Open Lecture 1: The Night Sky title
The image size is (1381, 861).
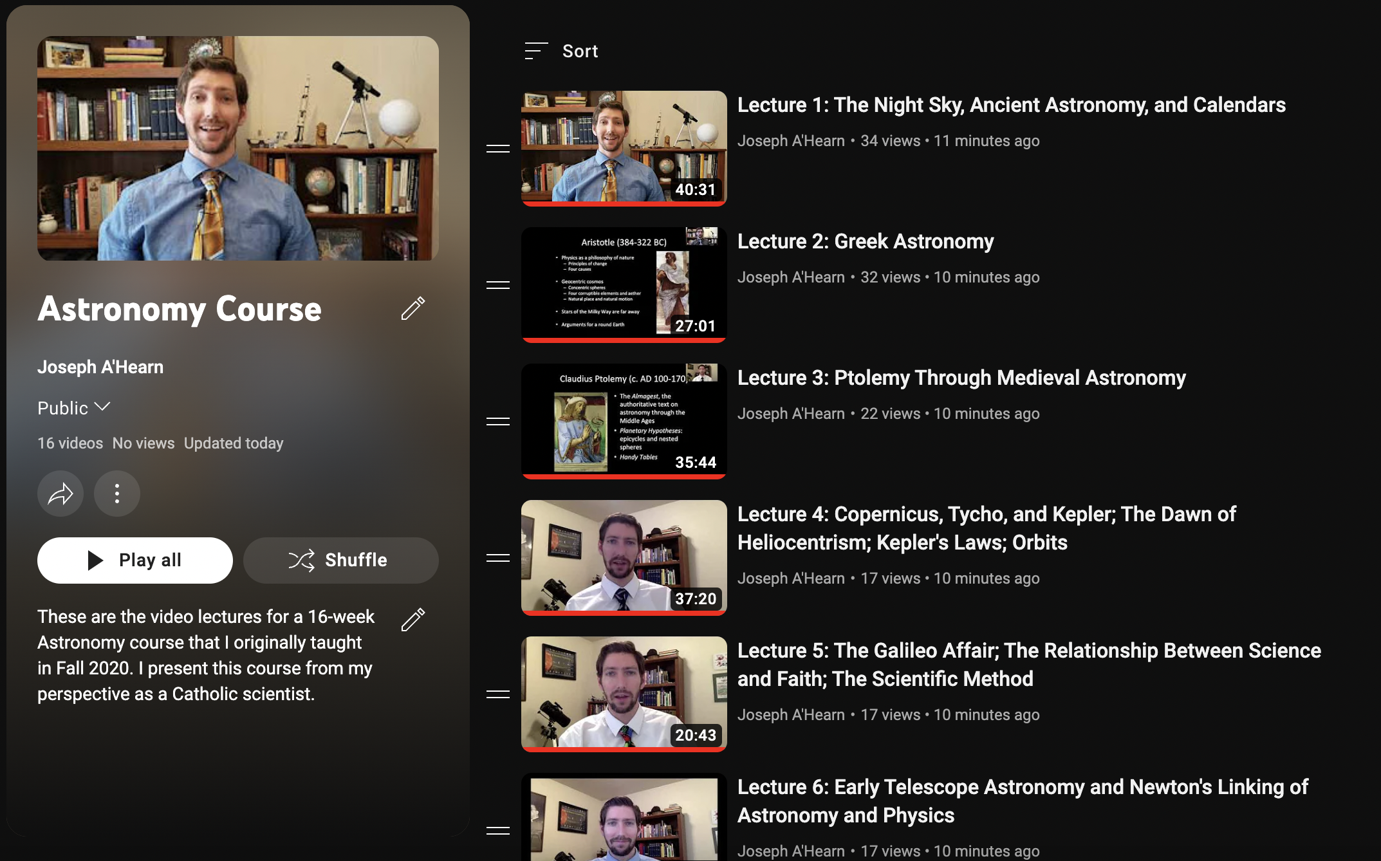1012,105
